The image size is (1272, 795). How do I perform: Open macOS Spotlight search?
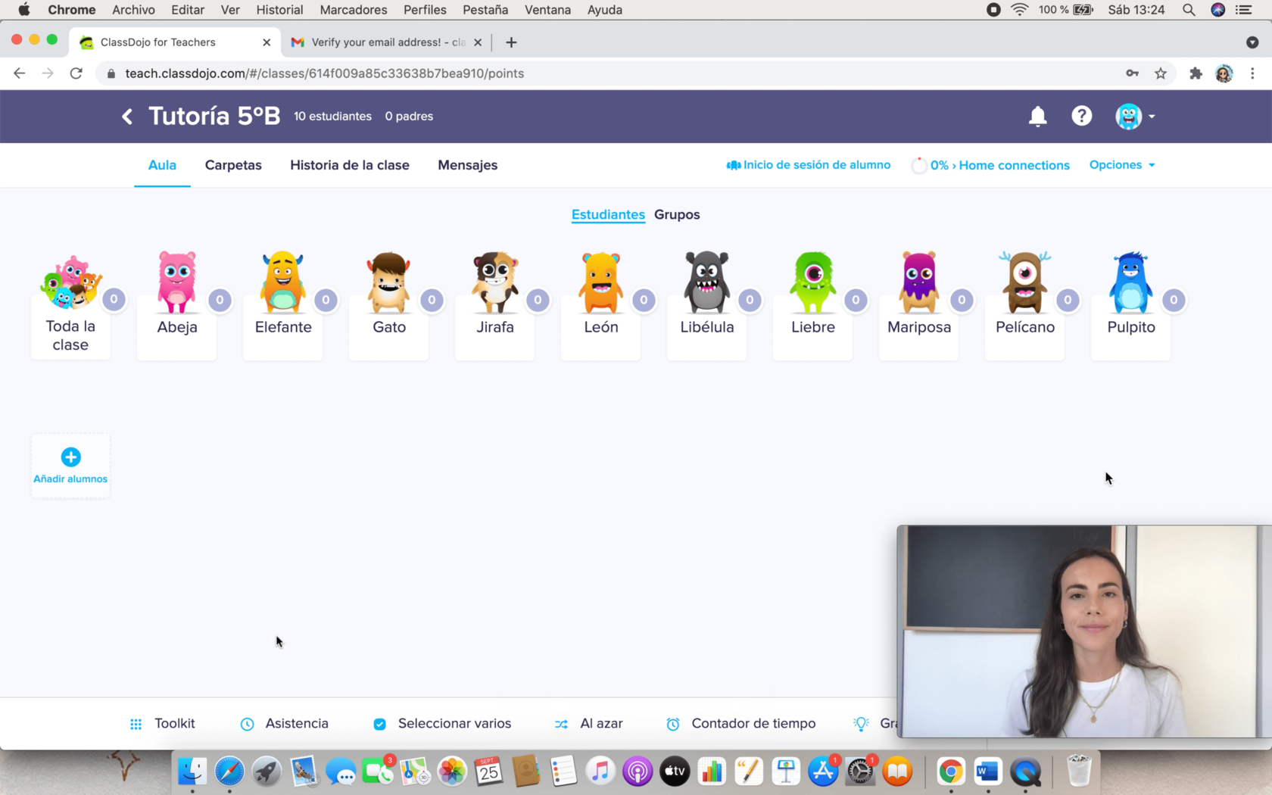(1189, 10)
